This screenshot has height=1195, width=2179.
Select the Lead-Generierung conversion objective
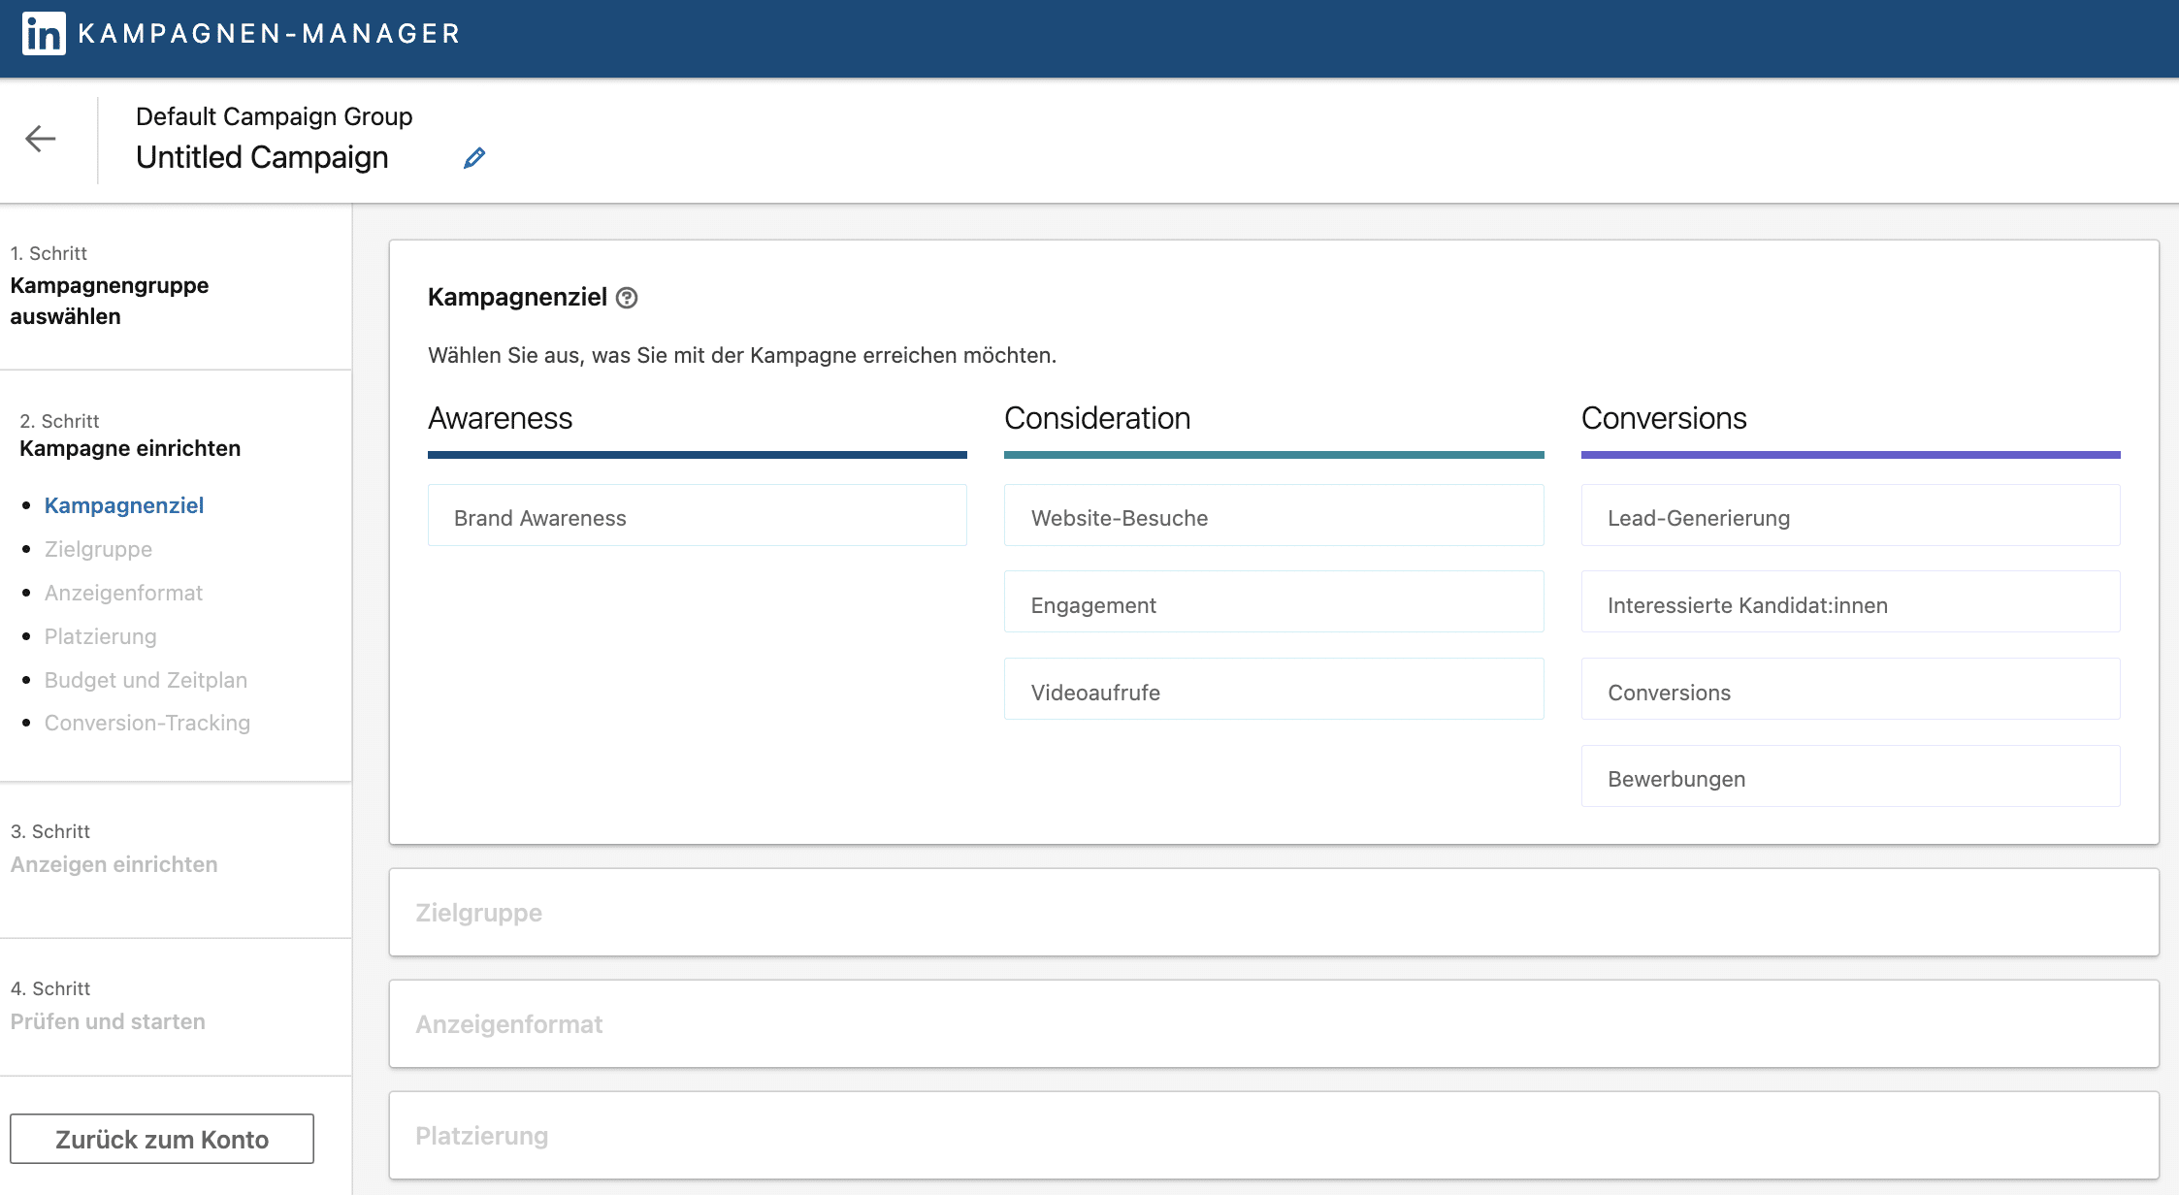tap(1848, 517)
